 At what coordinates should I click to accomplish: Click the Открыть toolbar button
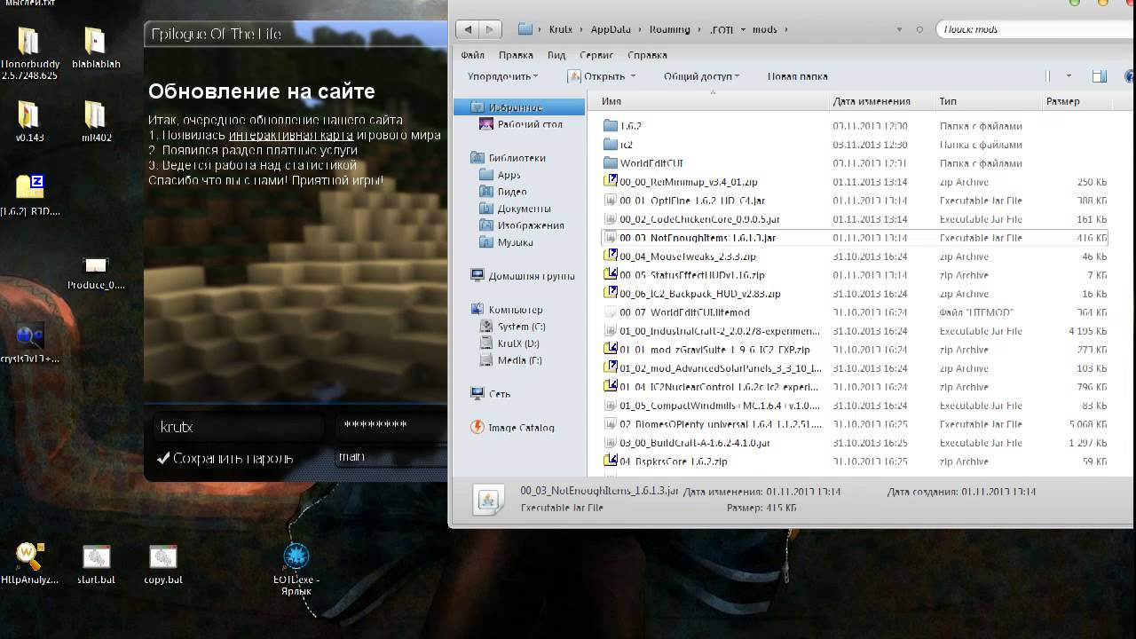597,76
